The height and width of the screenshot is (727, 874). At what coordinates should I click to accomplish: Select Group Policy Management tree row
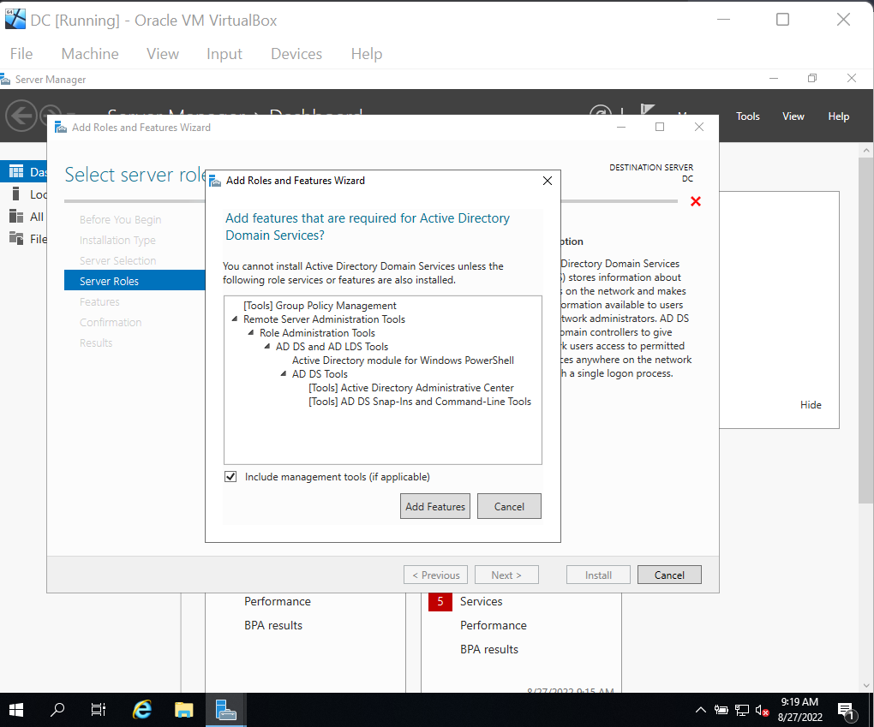tap(320, 306)
